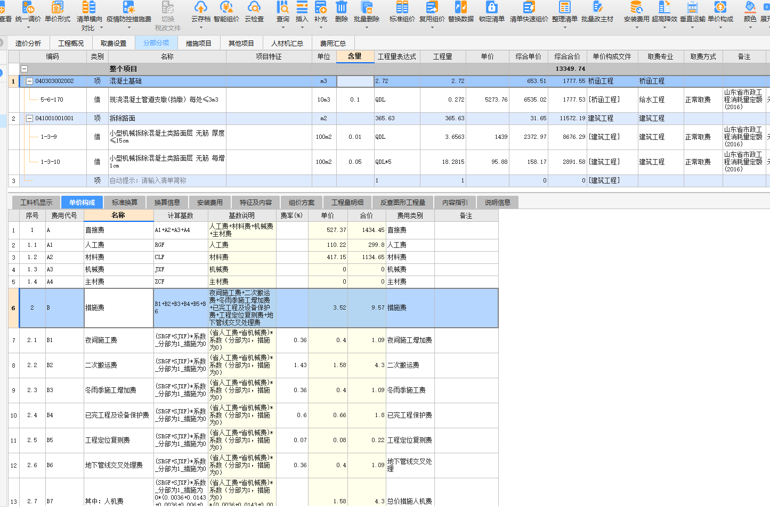
Task: Switch to the 人材机汇总 tab
Action: [x=287, y=43]
